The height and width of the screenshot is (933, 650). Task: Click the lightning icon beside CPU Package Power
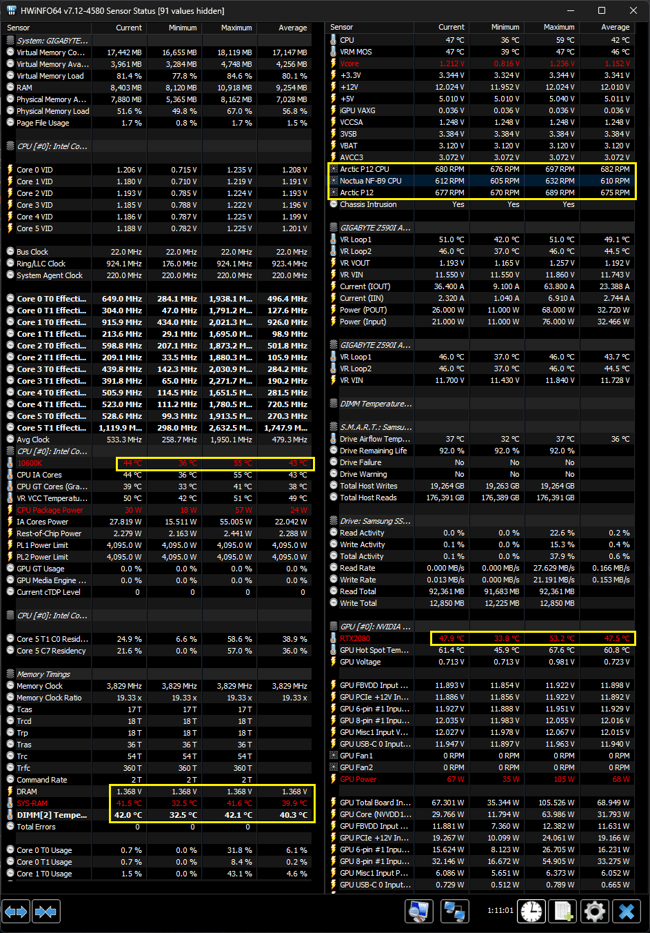pos(10,510)
